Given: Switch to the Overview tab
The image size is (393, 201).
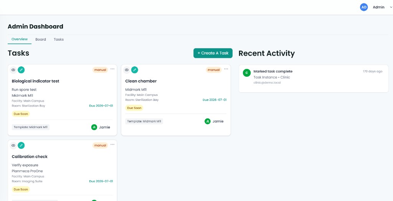Looking at the screenshot, I should 20,40.
